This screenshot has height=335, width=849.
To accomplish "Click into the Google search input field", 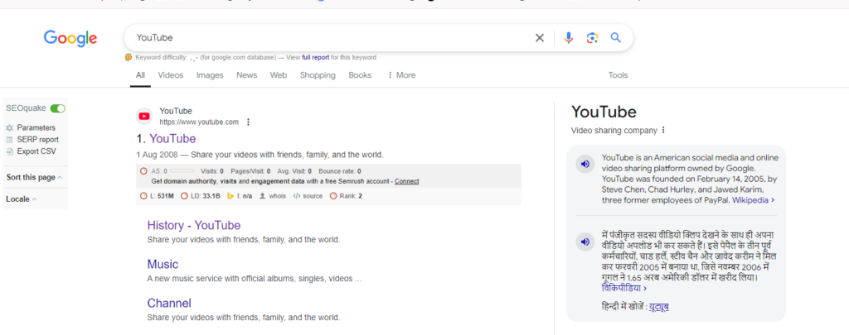I will (330, 38).
